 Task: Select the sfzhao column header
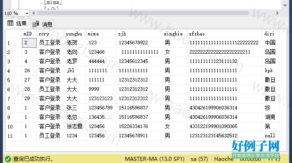(225, 34)
